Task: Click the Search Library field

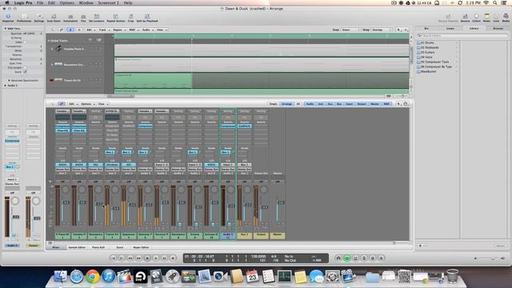Action: (x=461, y=35)
